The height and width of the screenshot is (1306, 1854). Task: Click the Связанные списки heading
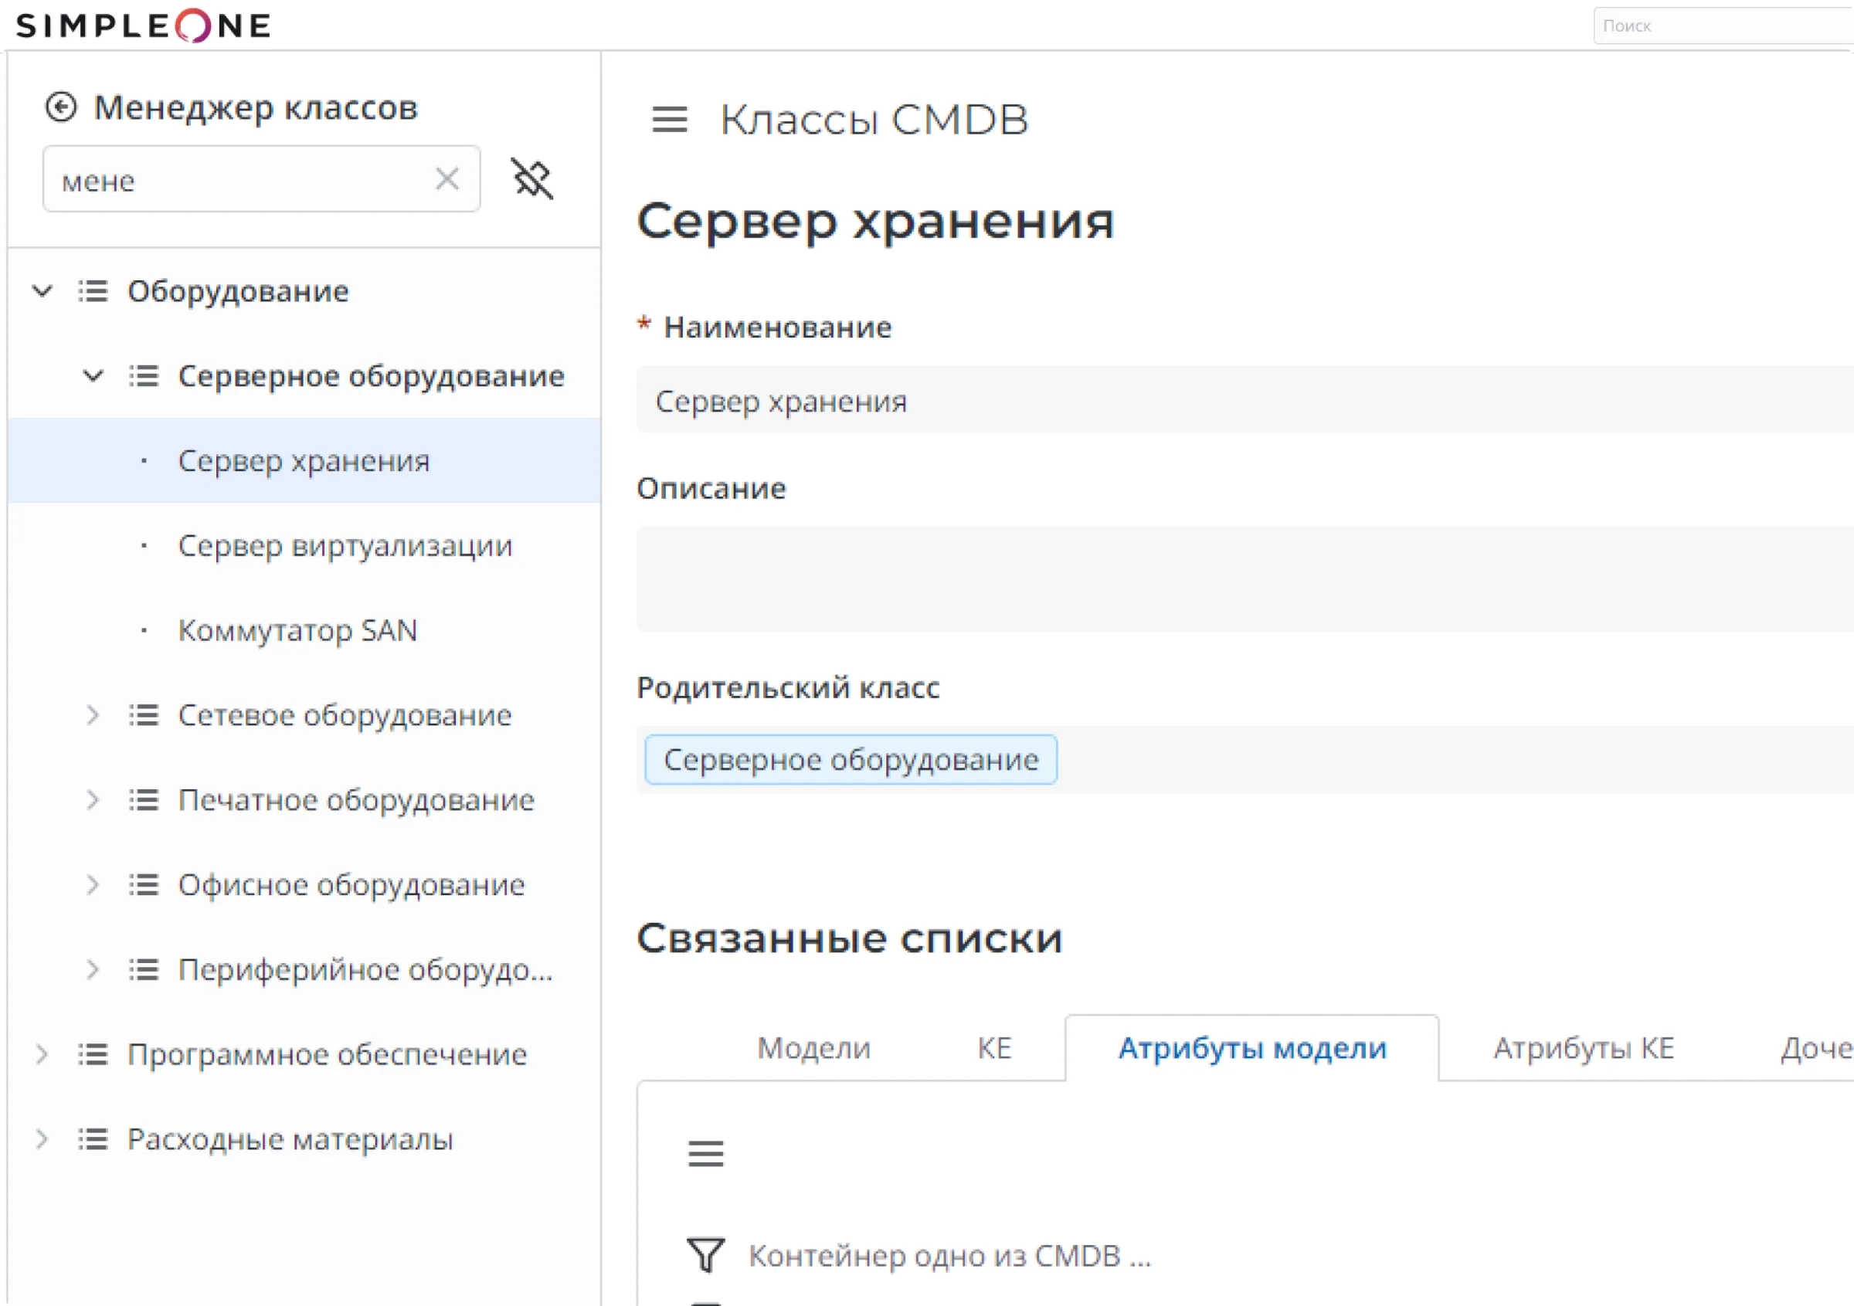(850, 938)
